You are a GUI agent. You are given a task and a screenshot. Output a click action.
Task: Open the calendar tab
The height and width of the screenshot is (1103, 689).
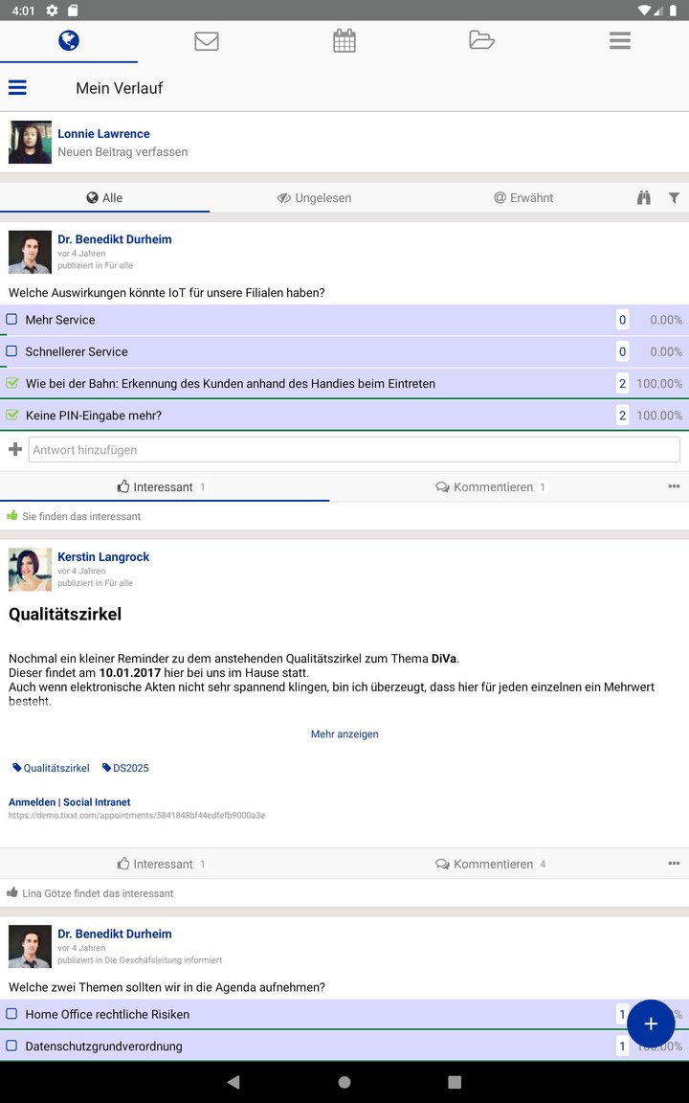344,41
